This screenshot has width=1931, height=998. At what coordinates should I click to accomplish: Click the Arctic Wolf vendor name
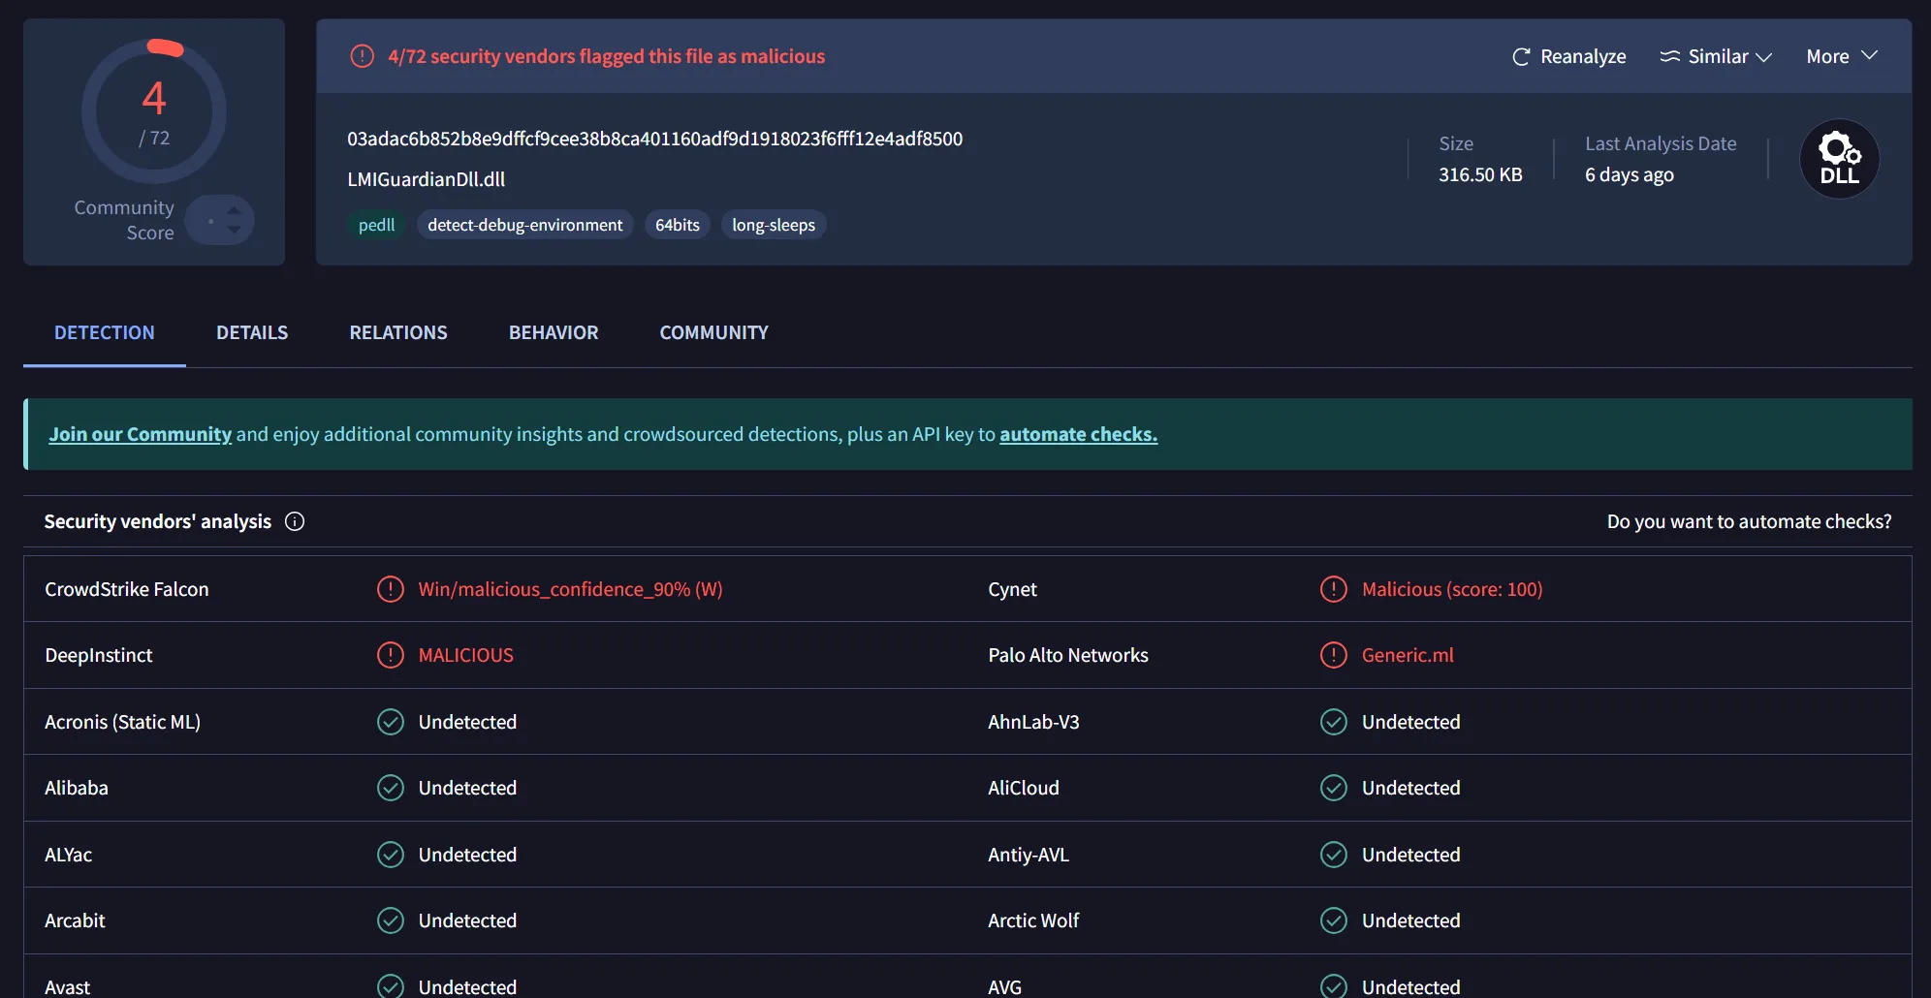click(1033, 920)
